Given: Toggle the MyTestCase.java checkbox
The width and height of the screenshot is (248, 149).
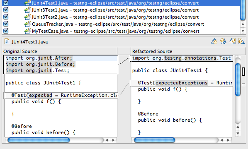Looking at the screenshot, I should click(x=6, y=31).
